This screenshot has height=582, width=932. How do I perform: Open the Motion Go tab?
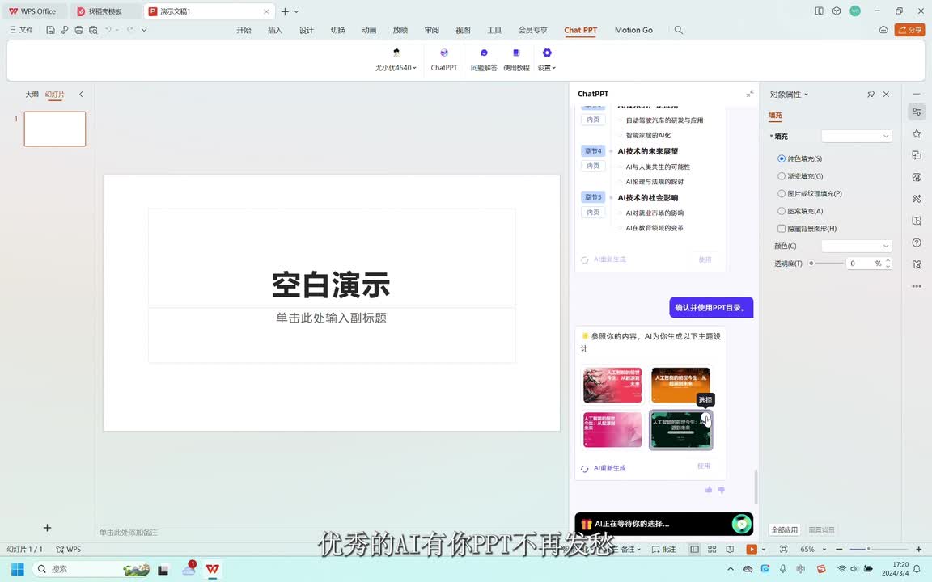[x=633, y=30]
